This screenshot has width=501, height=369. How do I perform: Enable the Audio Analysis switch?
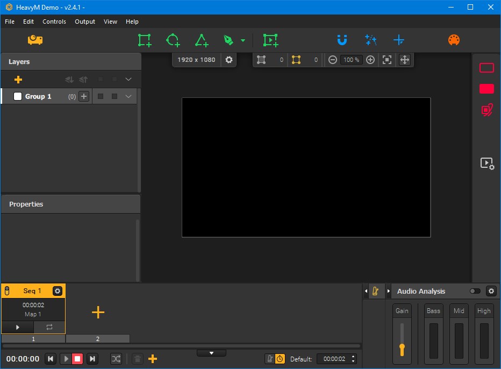[475, 291]
